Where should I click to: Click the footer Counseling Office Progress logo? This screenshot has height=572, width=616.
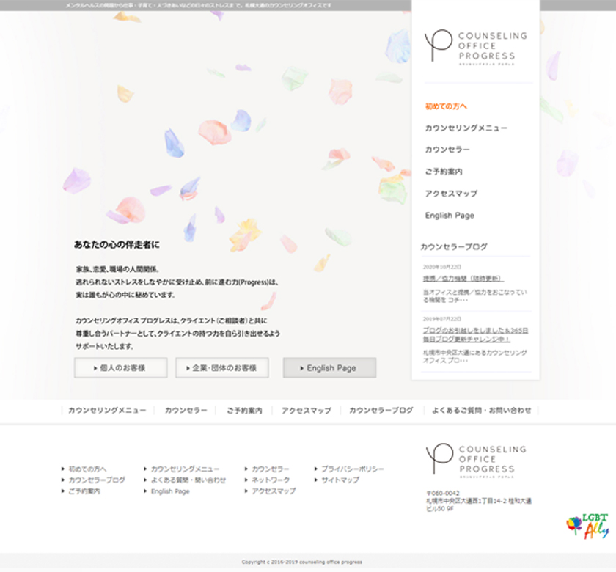[474, 458]
